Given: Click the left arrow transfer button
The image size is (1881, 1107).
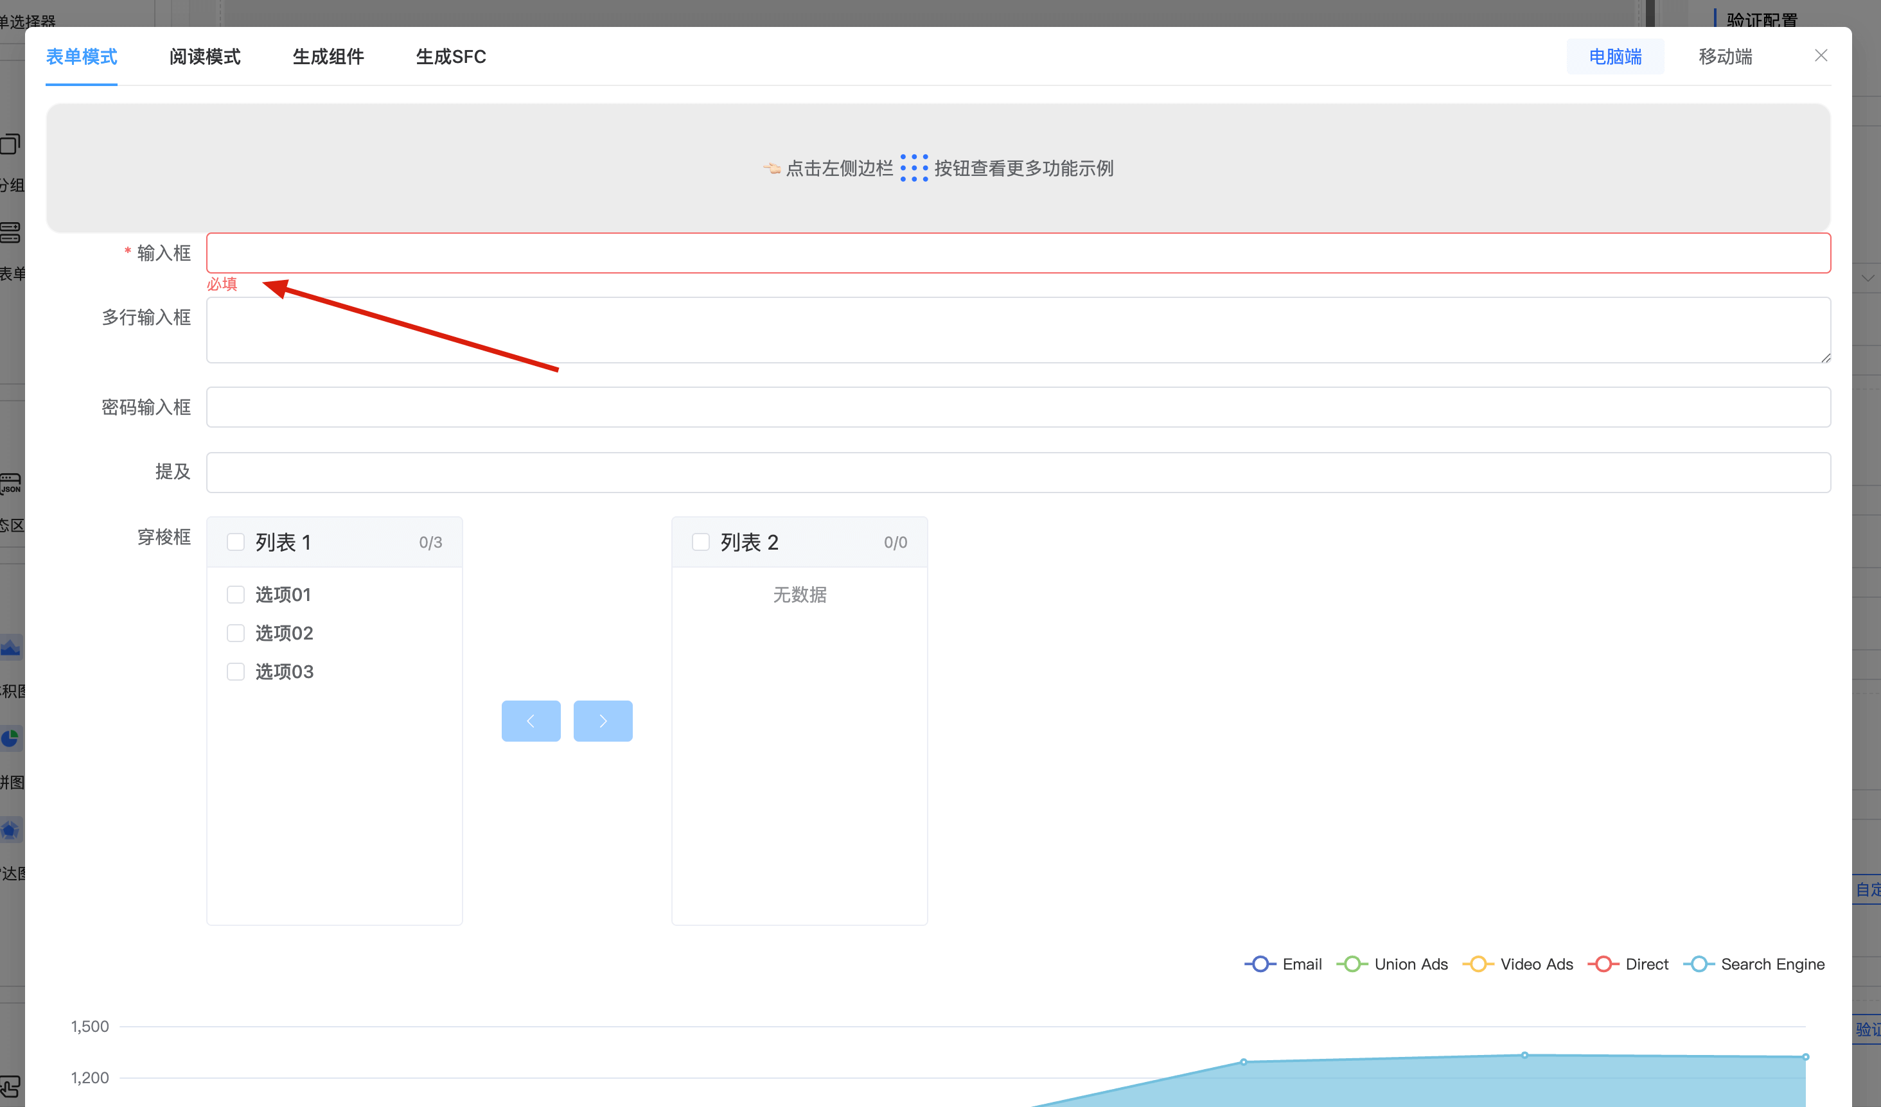Looking at the screenshot, I should (531, 720).
